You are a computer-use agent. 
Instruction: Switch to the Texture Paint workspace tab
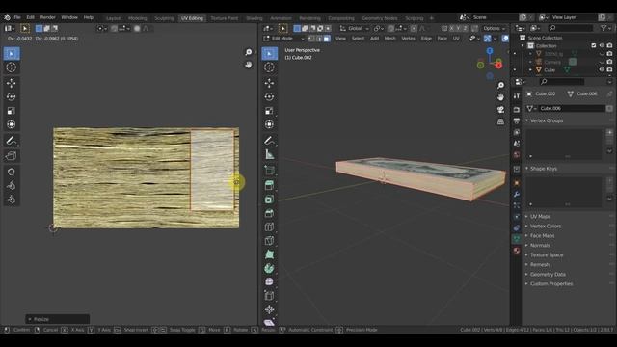tap(225, 18)
